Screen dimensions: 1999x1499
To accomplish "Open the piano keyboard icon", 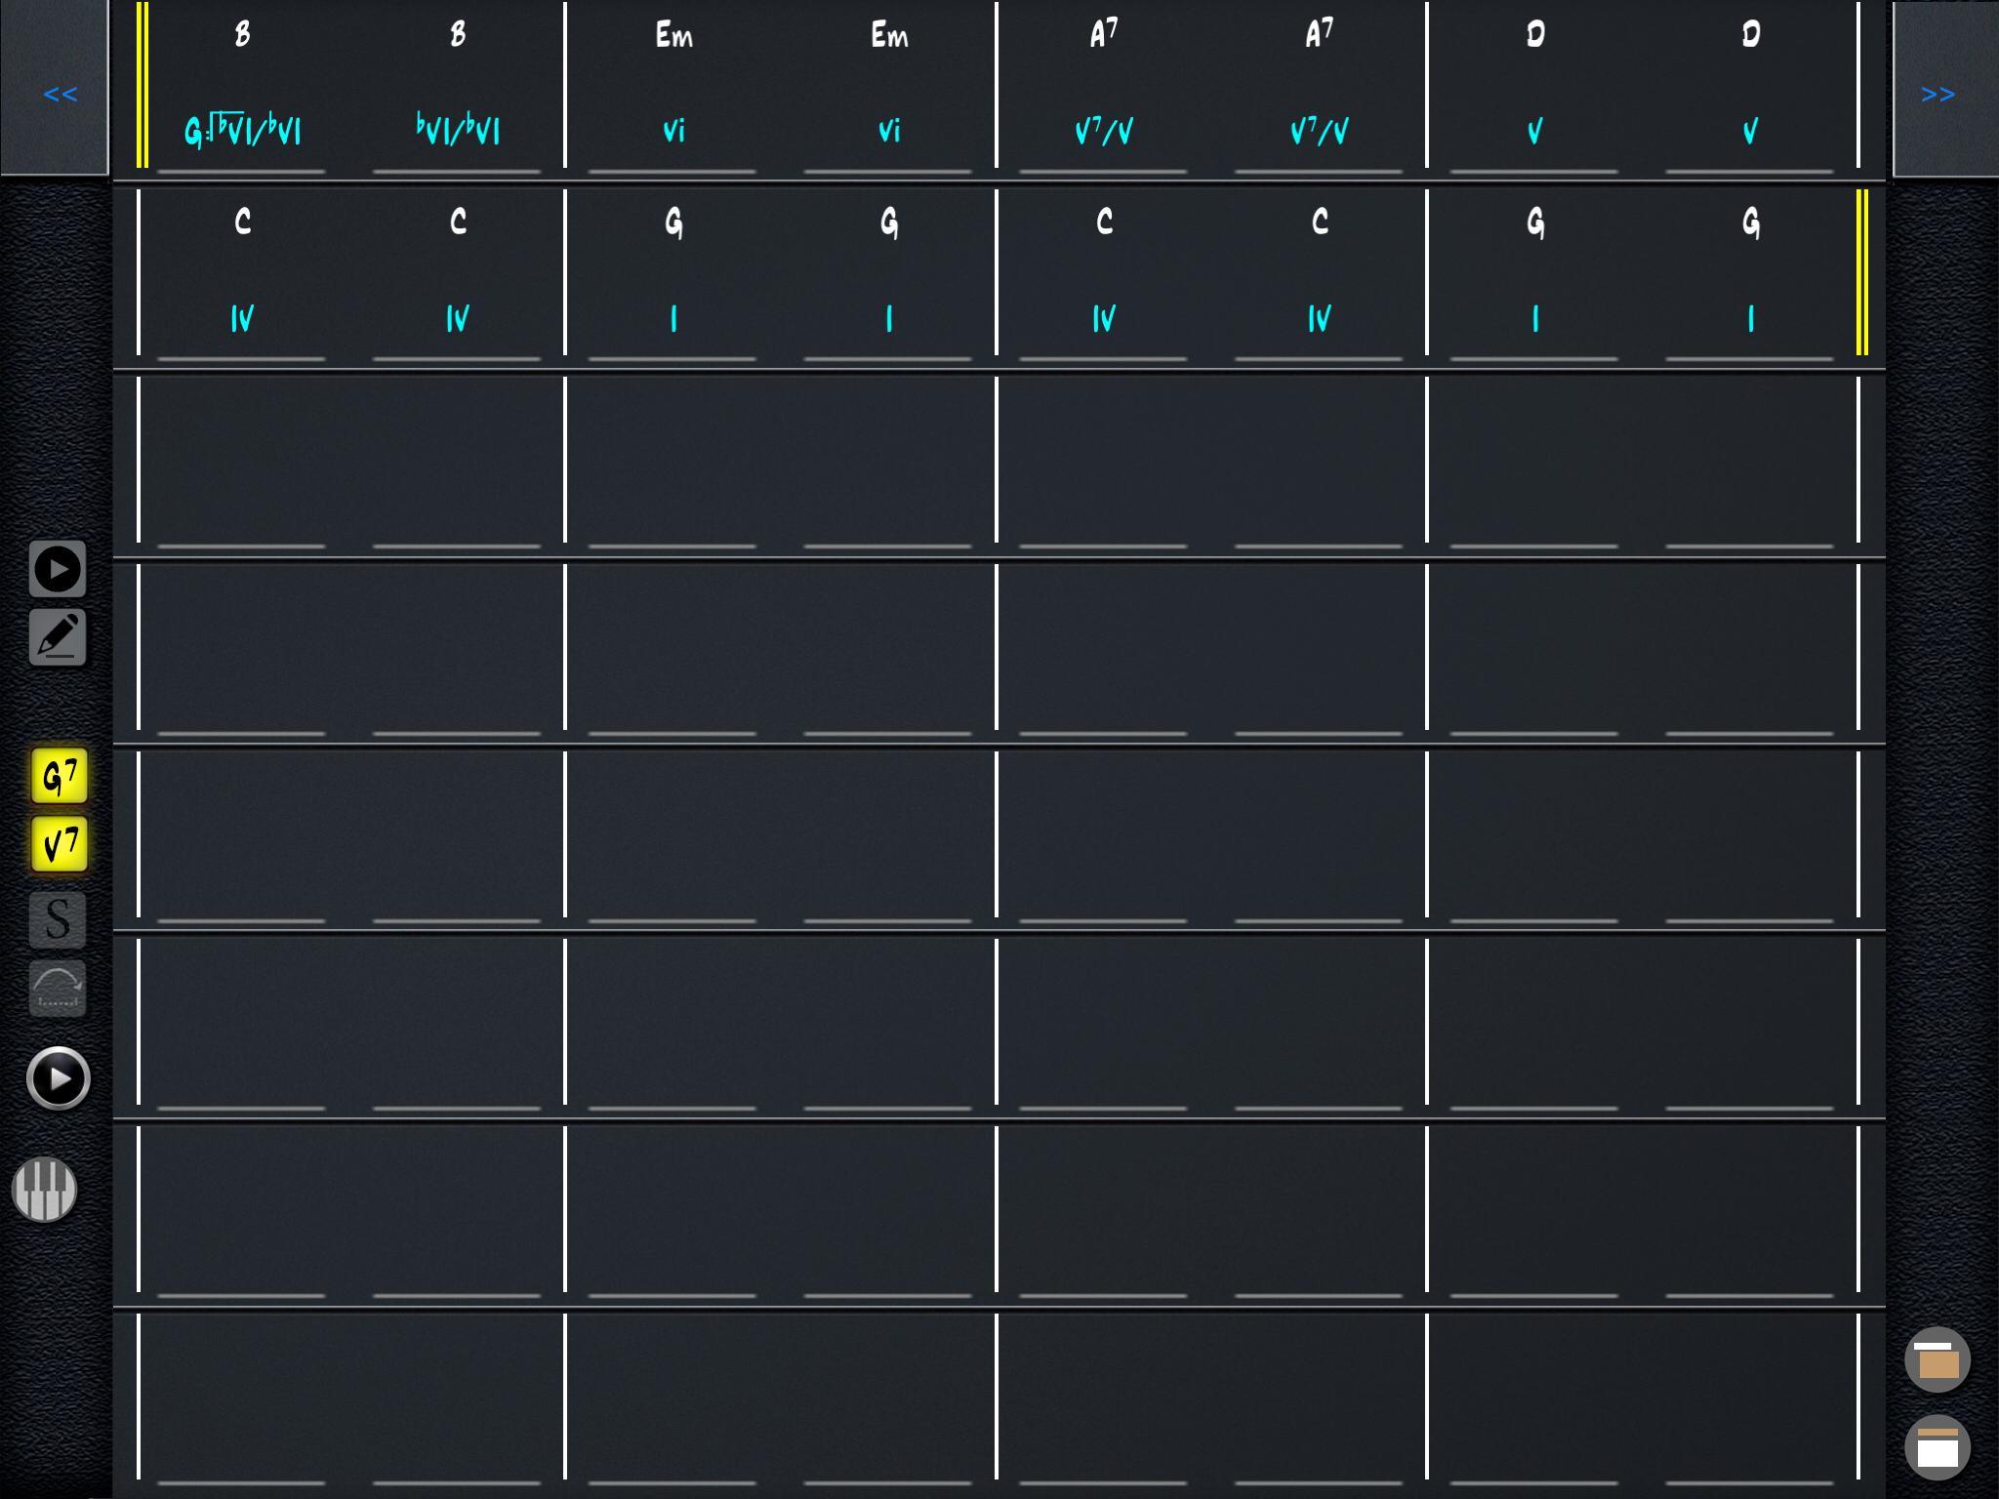I will [45, 1190].
